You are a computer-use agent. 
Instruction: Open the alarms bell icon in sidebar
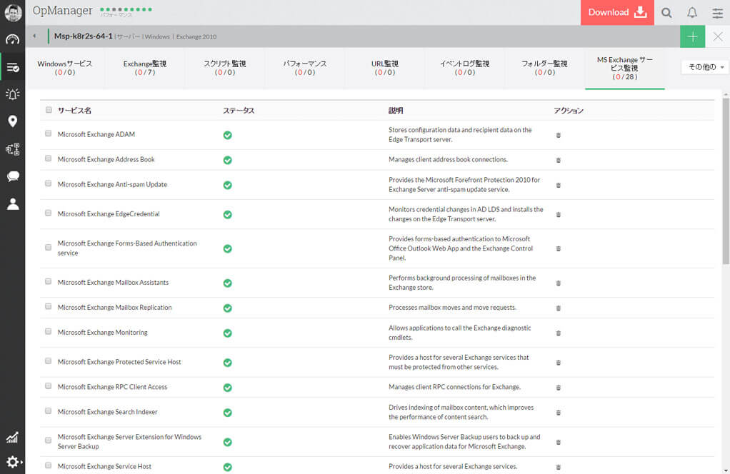coord(12,94)
